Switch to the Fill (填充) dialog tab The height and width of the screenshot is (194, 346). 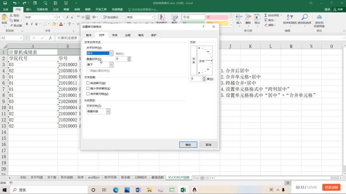pos(141,35)
